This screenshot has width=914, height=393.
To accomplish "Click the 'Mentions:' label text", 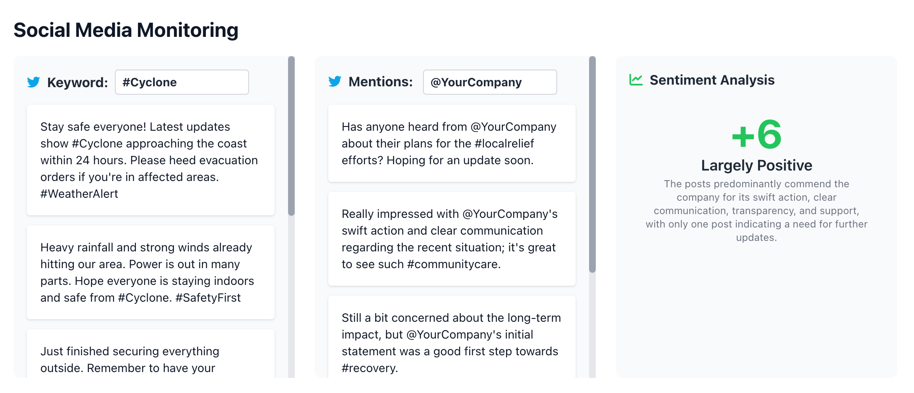I will pyautogui.click(x=381, y=82).
